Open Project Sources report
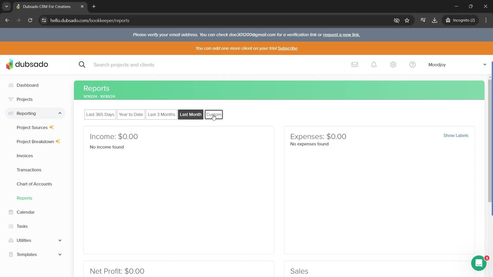The image size is (493, 277). pos(32,127)
